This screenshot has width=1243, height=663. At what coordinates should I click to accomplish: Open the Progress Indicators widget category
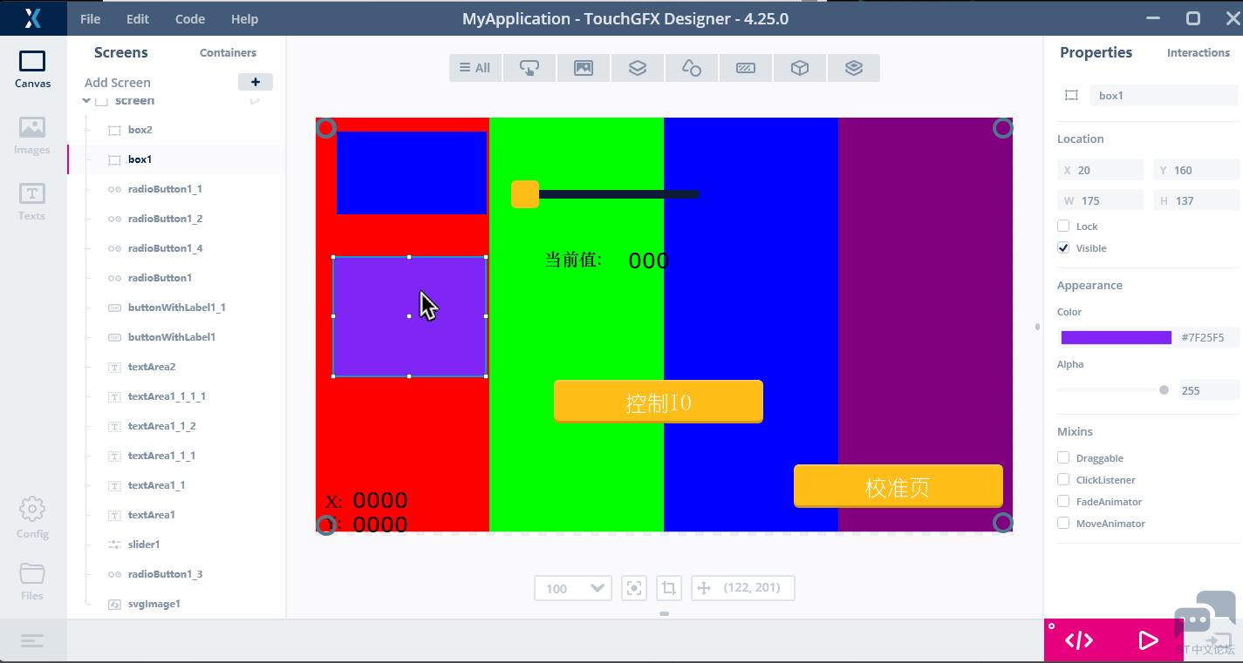click(746, 68)
